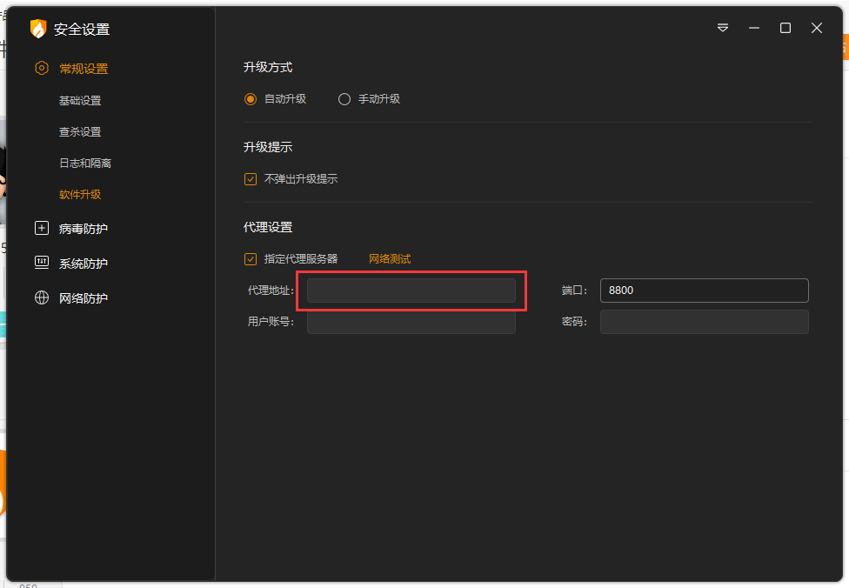849x588 pixels.
Task: Focus the 代理地址 input field
Action: [x=411, y=291]
